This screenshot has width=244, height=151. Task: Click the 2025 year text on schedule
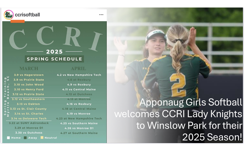coord(55,51)
